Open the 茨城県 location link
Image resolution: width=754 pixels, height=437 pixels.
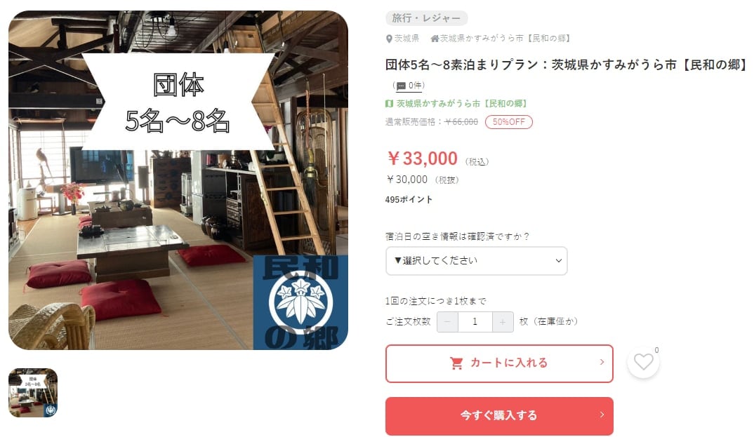(406, 39)
